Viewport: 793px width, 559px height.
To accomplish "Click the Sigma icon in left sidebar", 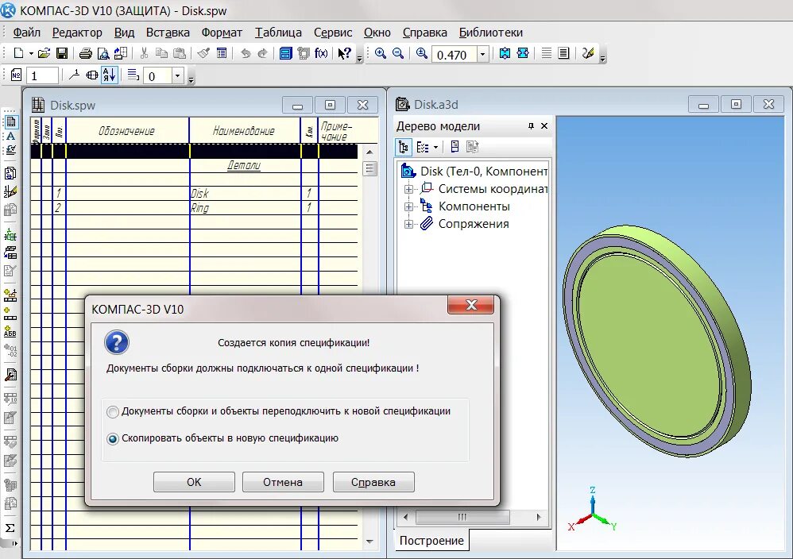I will (x=10, y=528).
